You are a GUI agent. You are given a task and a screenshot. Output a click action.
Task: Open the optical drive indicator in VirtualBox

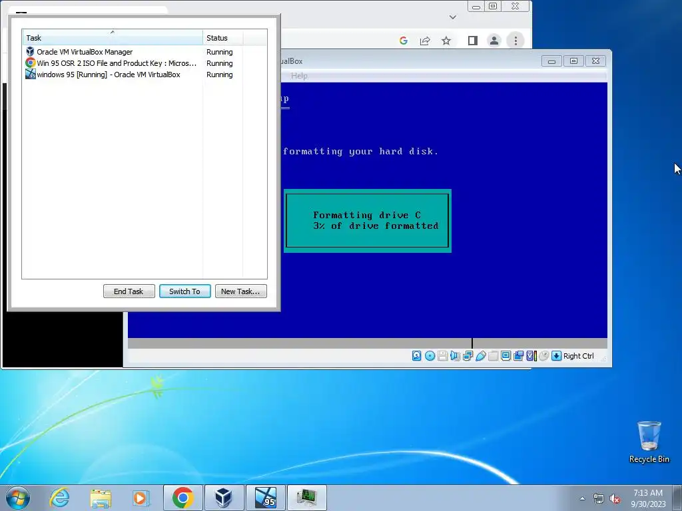430,356
